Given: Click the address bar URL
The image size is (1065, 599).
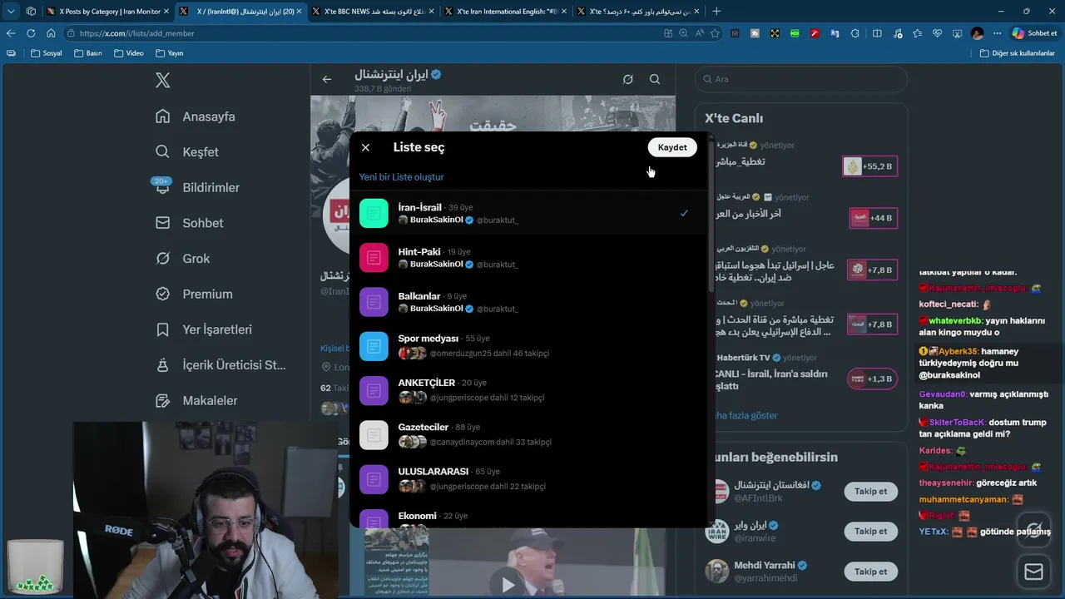Looking at the screenshot, I should click(136, 33).
